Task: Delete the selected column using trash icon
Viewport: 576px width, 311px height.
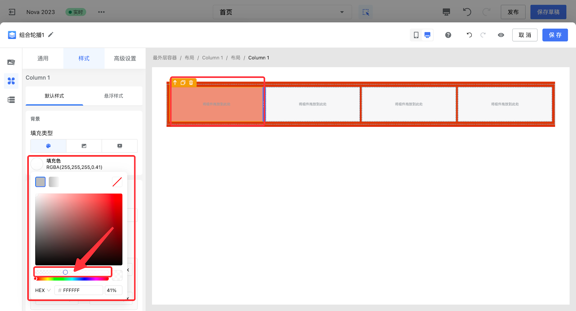Action: coord(191,83)
